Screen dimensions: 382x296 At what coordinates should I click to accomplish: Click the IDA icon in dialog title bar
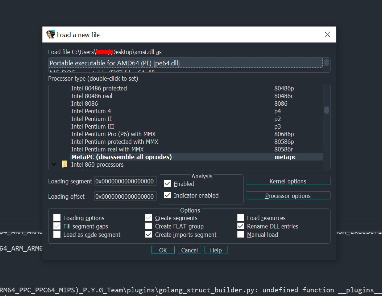tap(51, 35)
